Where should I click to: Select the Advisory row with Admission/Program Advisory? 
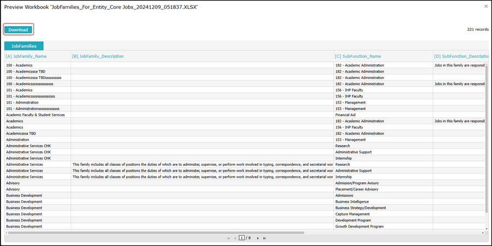13,183
